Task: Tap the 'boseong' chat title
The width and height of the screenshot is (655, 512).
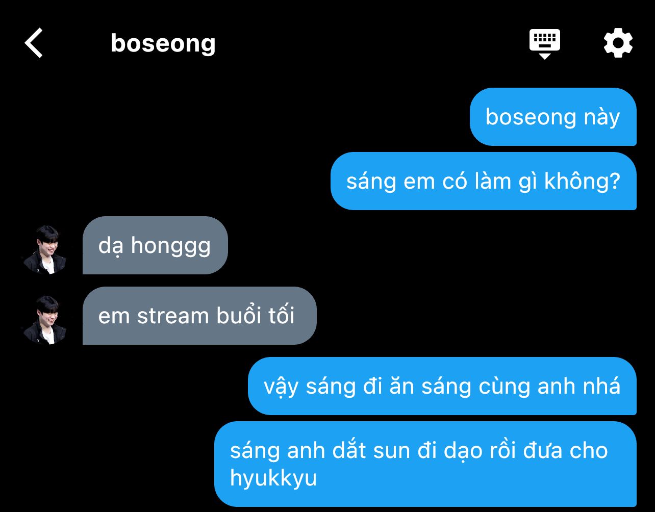Action: pyautogui.click(x=163, y=43)
